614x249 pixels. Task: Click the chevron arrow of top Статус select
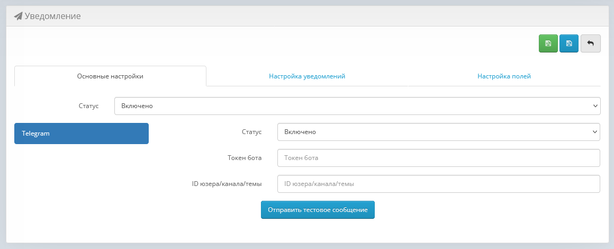593,106
